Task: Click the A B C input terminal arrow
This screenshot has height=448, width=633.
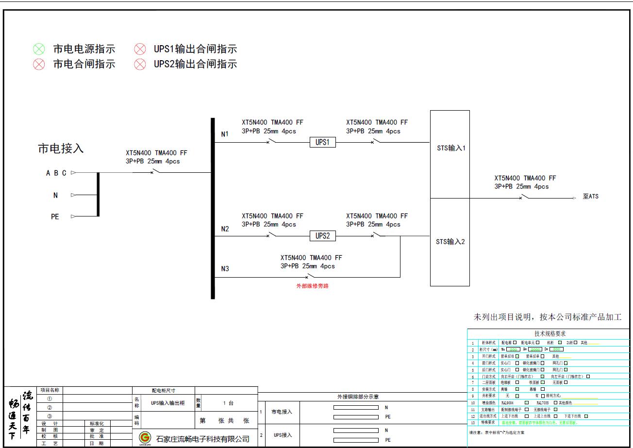Action: (73, 172)
